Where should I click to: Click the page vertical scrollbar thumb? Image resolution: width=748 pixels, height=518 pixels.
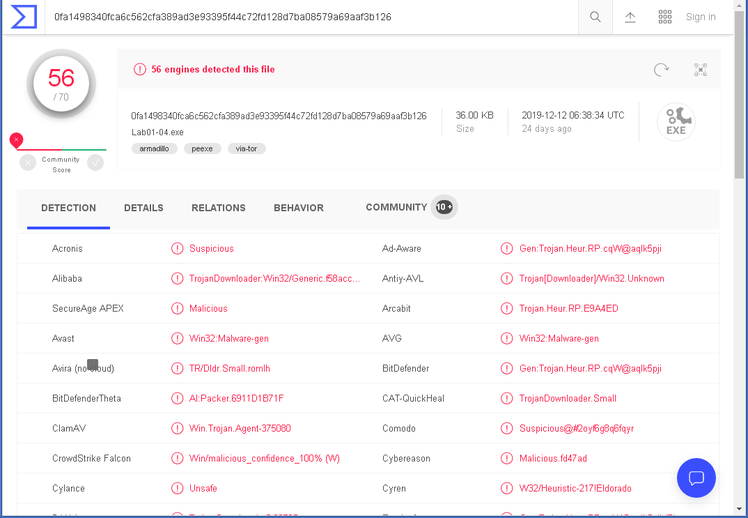(740, 95)
